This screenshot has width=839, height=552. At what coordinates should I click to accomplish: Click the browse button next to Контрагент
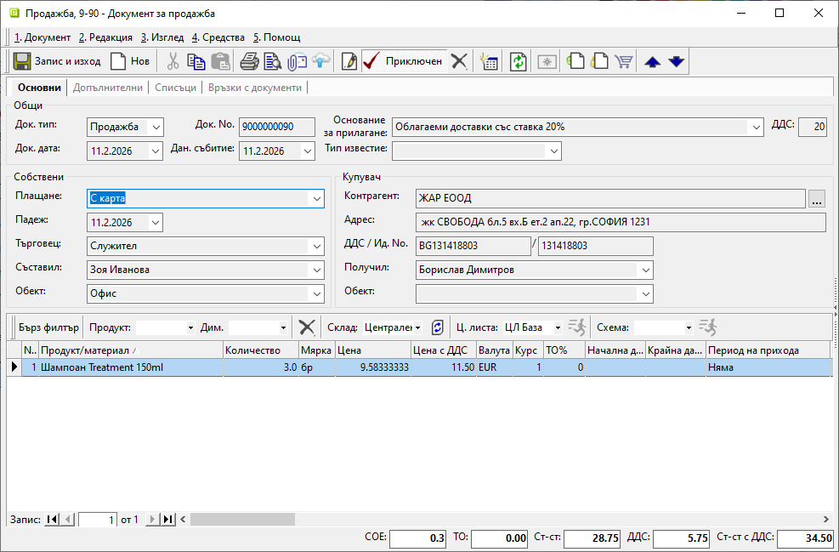click(817, 199)
